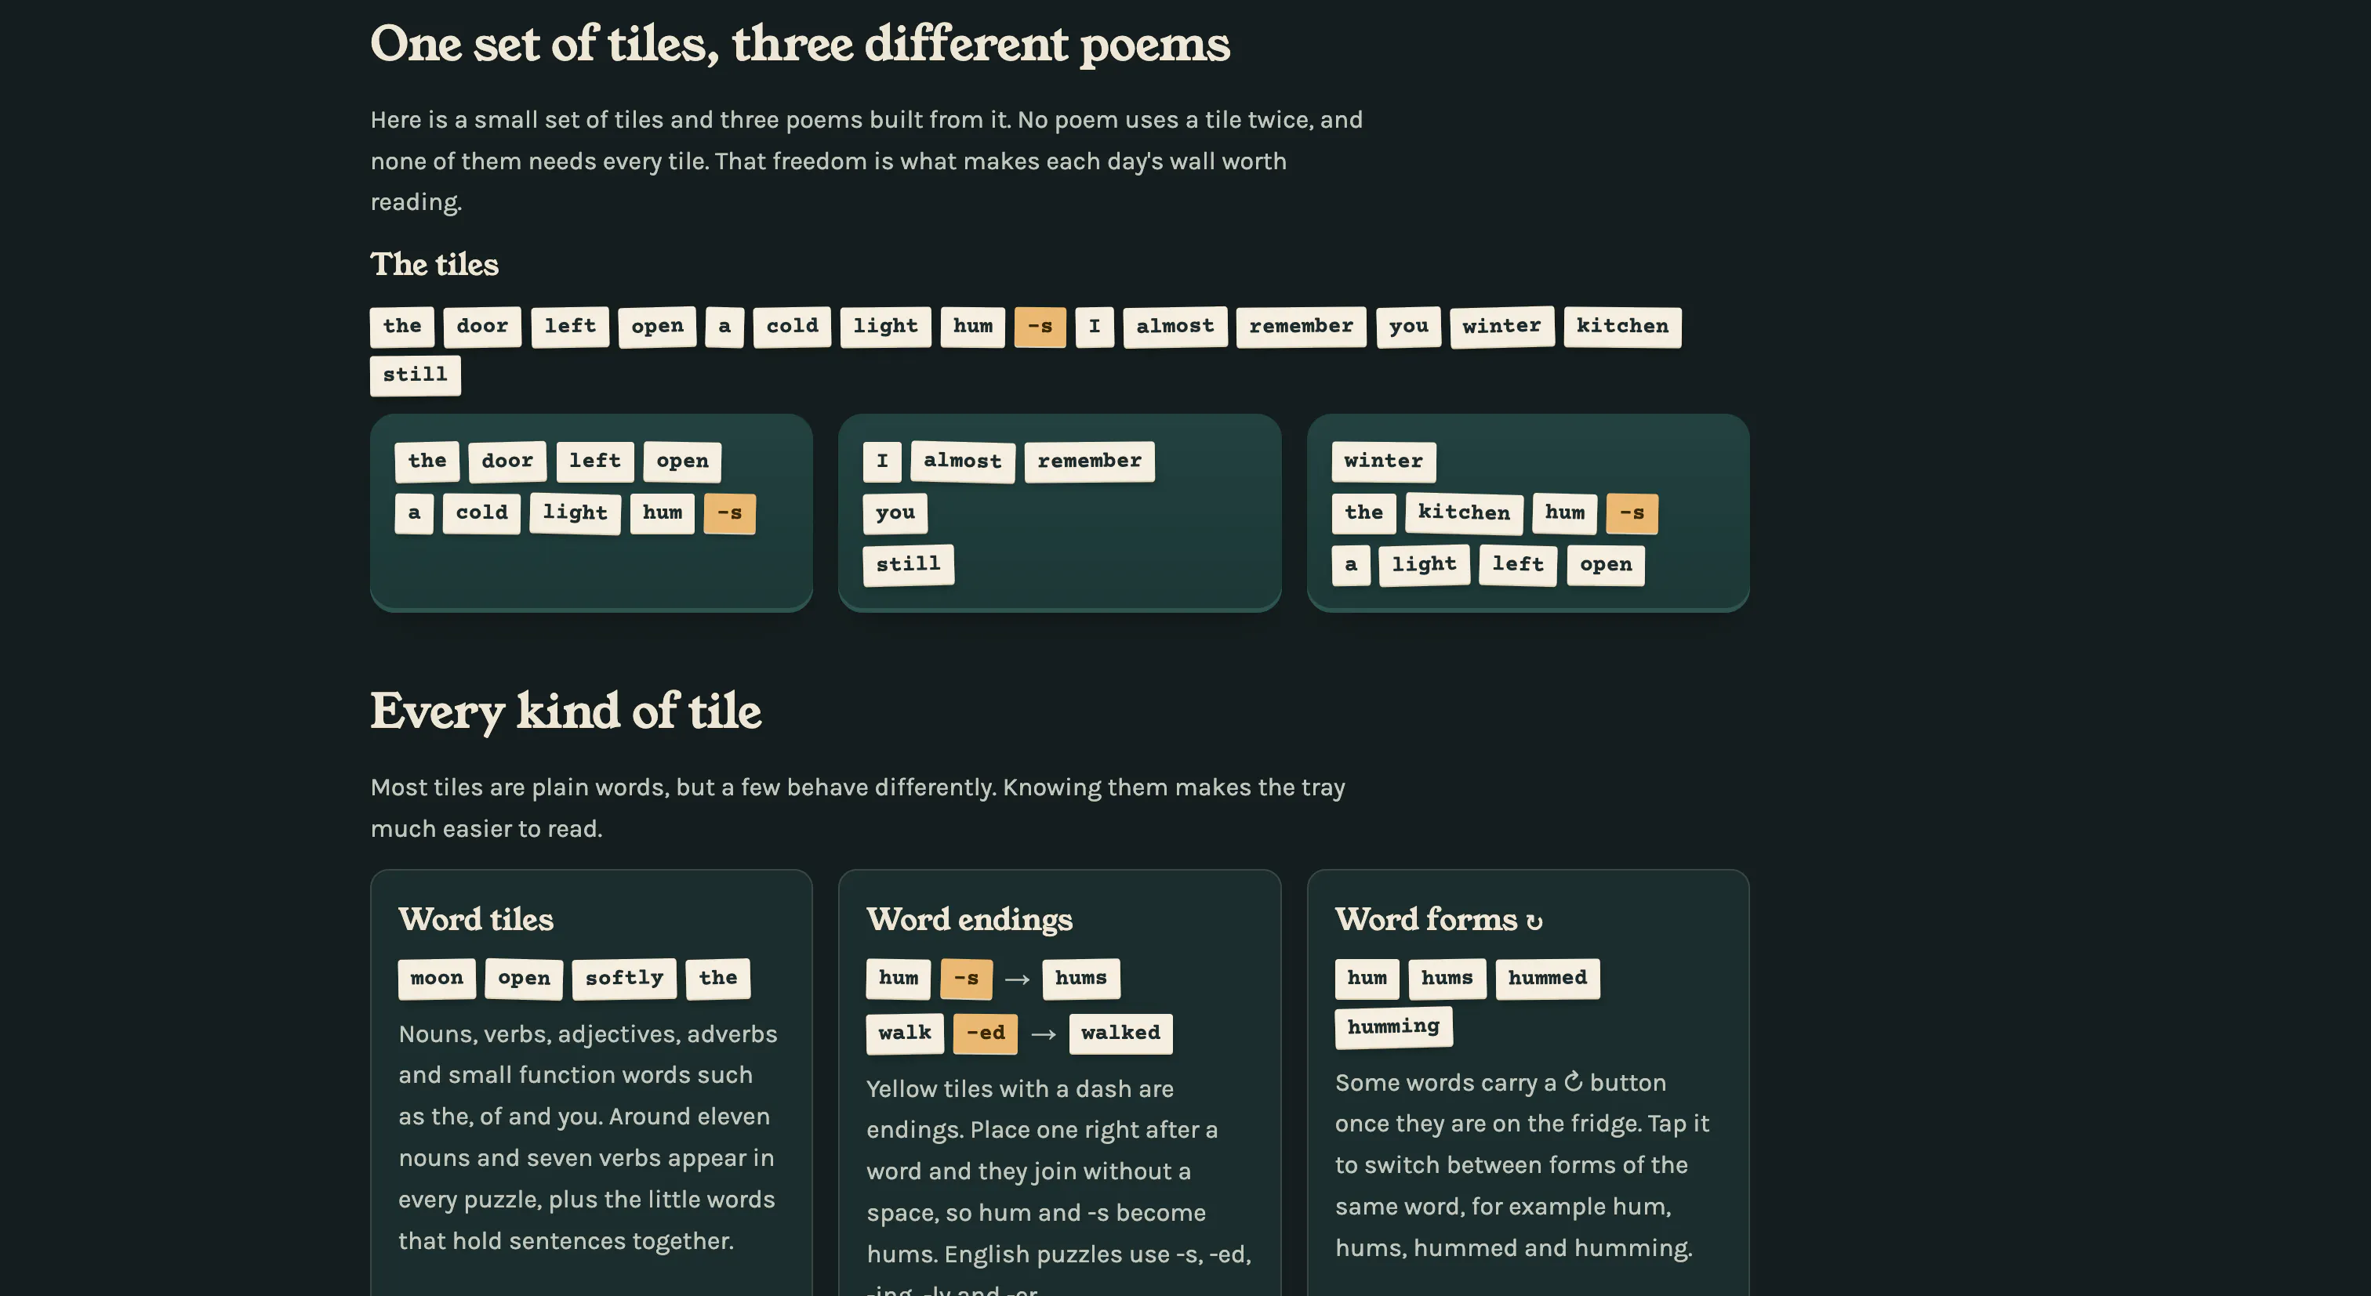Click the yellow -s tile next to hum in Word endings
Viewport: 2371px width, 1296px height.
pyautogui.click(x=967, y=978)
